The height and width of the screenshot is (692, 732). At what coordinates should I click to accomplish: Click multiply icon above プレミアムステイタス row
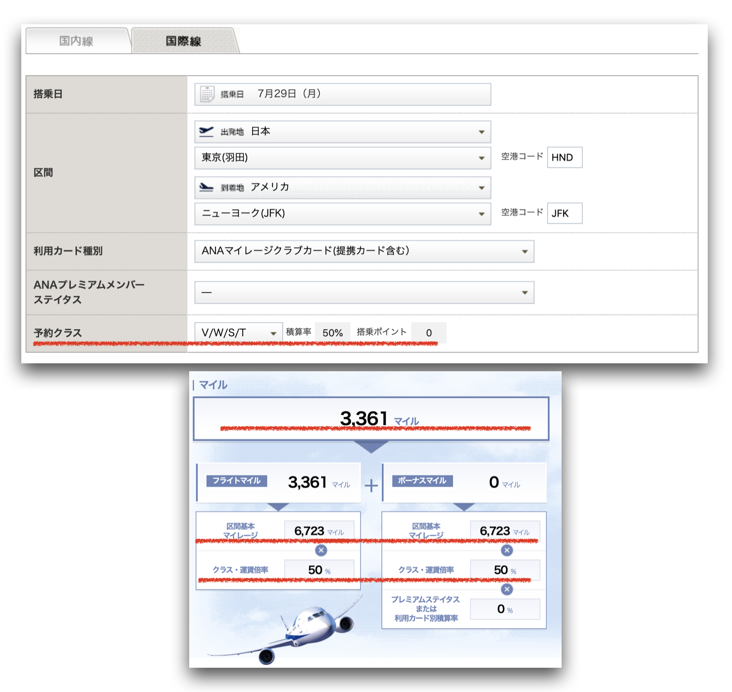507,590
